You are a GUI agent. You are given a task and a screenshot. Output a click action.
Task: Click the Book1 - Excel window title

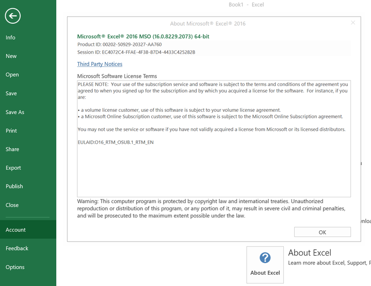(246, 5)
